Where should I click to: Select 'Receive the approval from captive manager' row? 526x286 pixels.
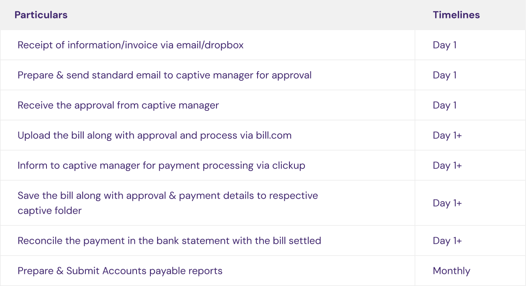pyautogui.click(x=117, y=105)
